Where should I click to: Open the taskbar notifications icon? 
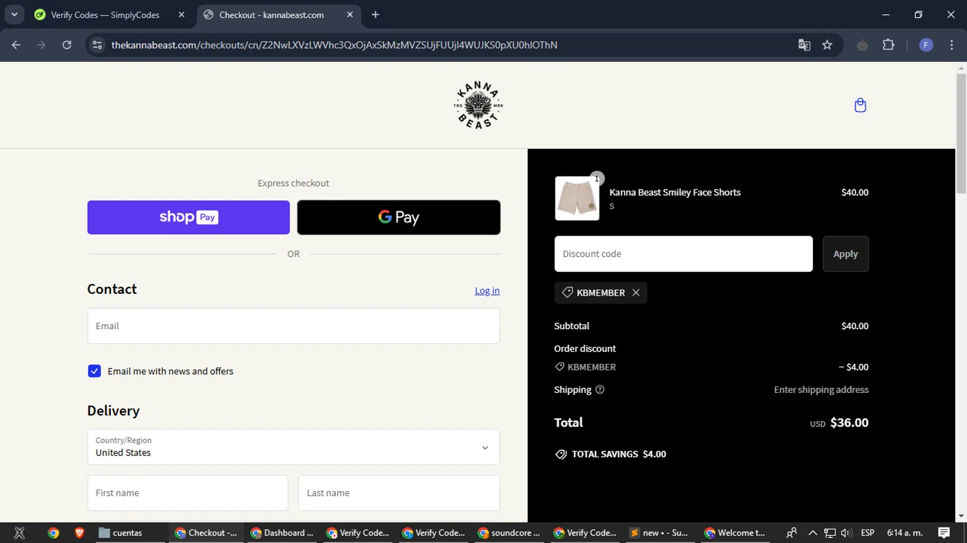(944, 533)
